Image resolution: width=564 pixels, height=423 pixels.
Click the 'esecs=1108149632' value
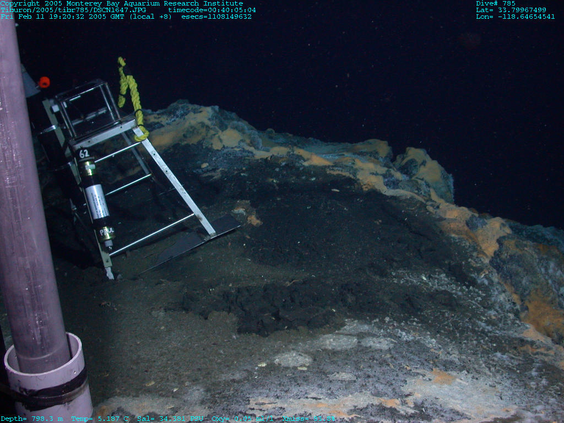(216, 17)
